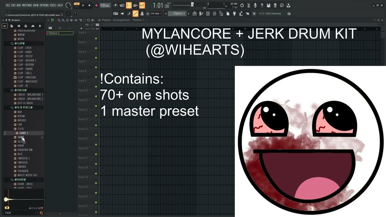Enable wait for input to start playing

coord(122,5)
